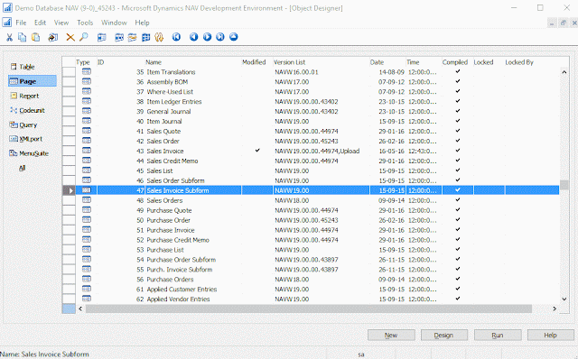Click the page icon for Purchase List row
578x359 pixels.
pyautogui.click(x=87, y=249)
